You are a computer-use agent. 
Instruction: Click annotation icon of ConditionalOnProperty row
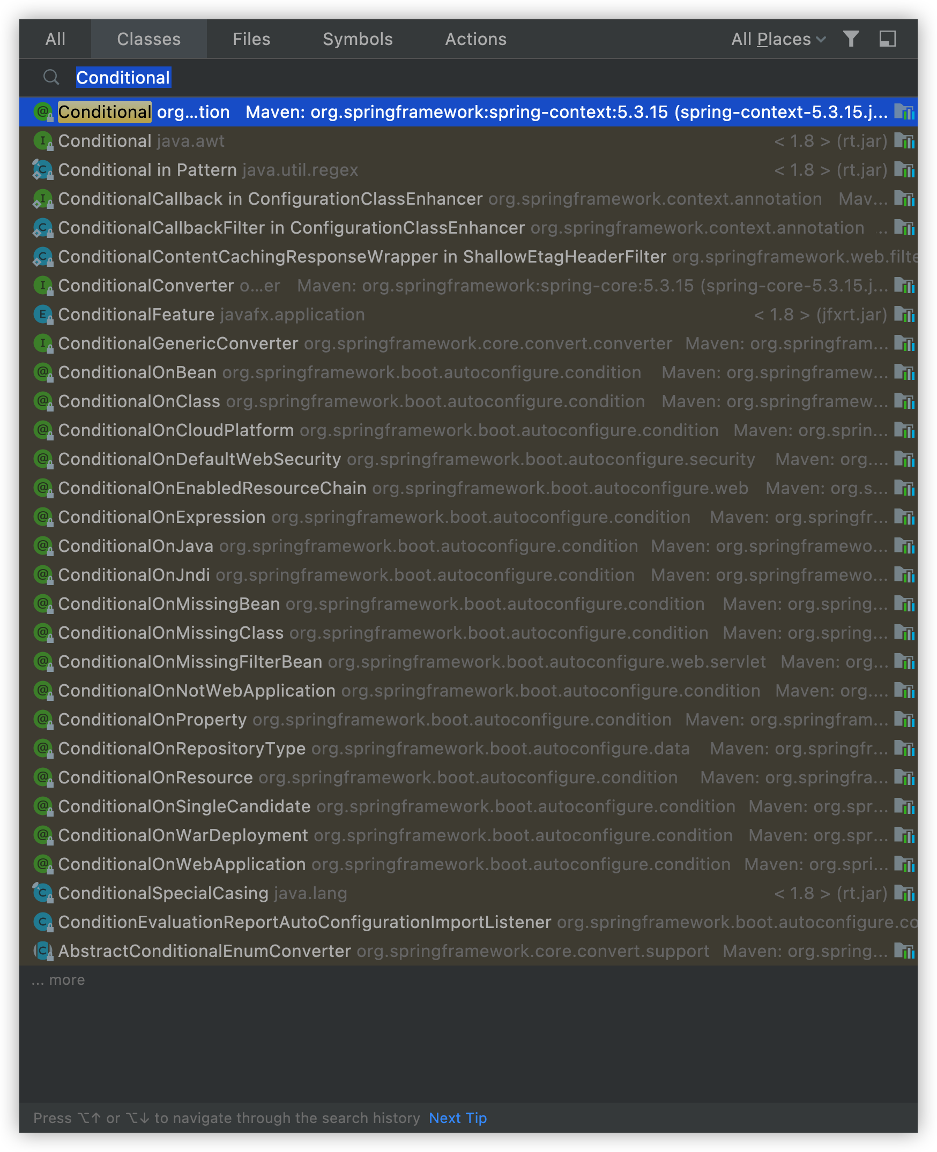pyautogui.click(x=43, y=719)
